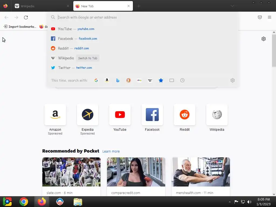Focus the Search with Google address field

click(143, 17)
